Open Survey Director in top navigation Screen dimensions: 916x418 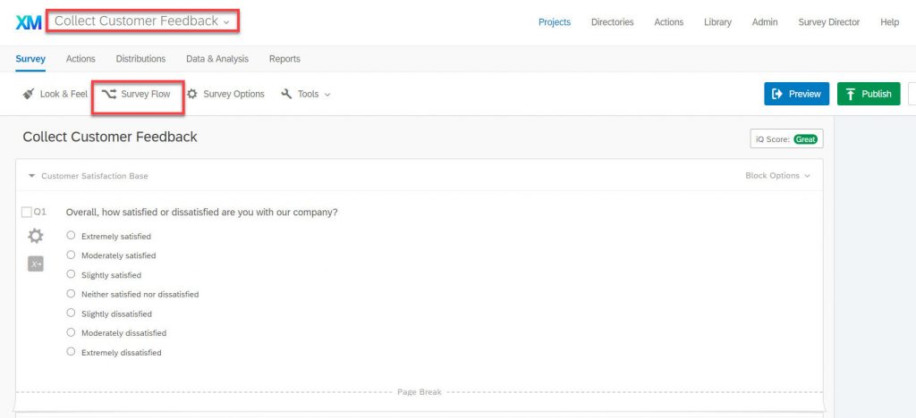(829, 22)
